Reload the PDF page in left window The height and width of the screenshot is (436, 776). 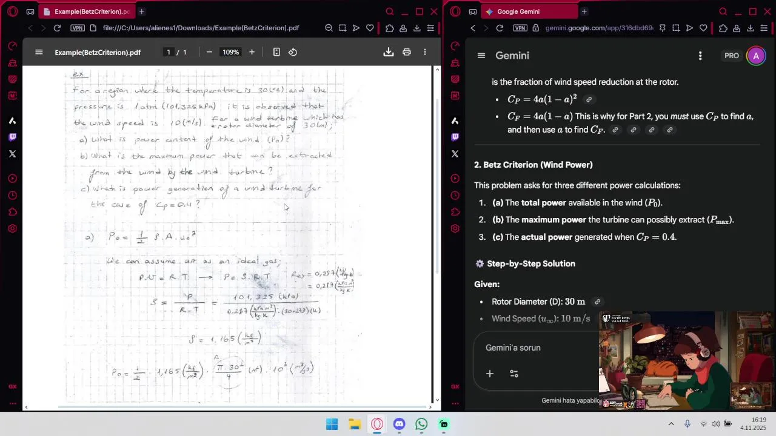[57, 28]
